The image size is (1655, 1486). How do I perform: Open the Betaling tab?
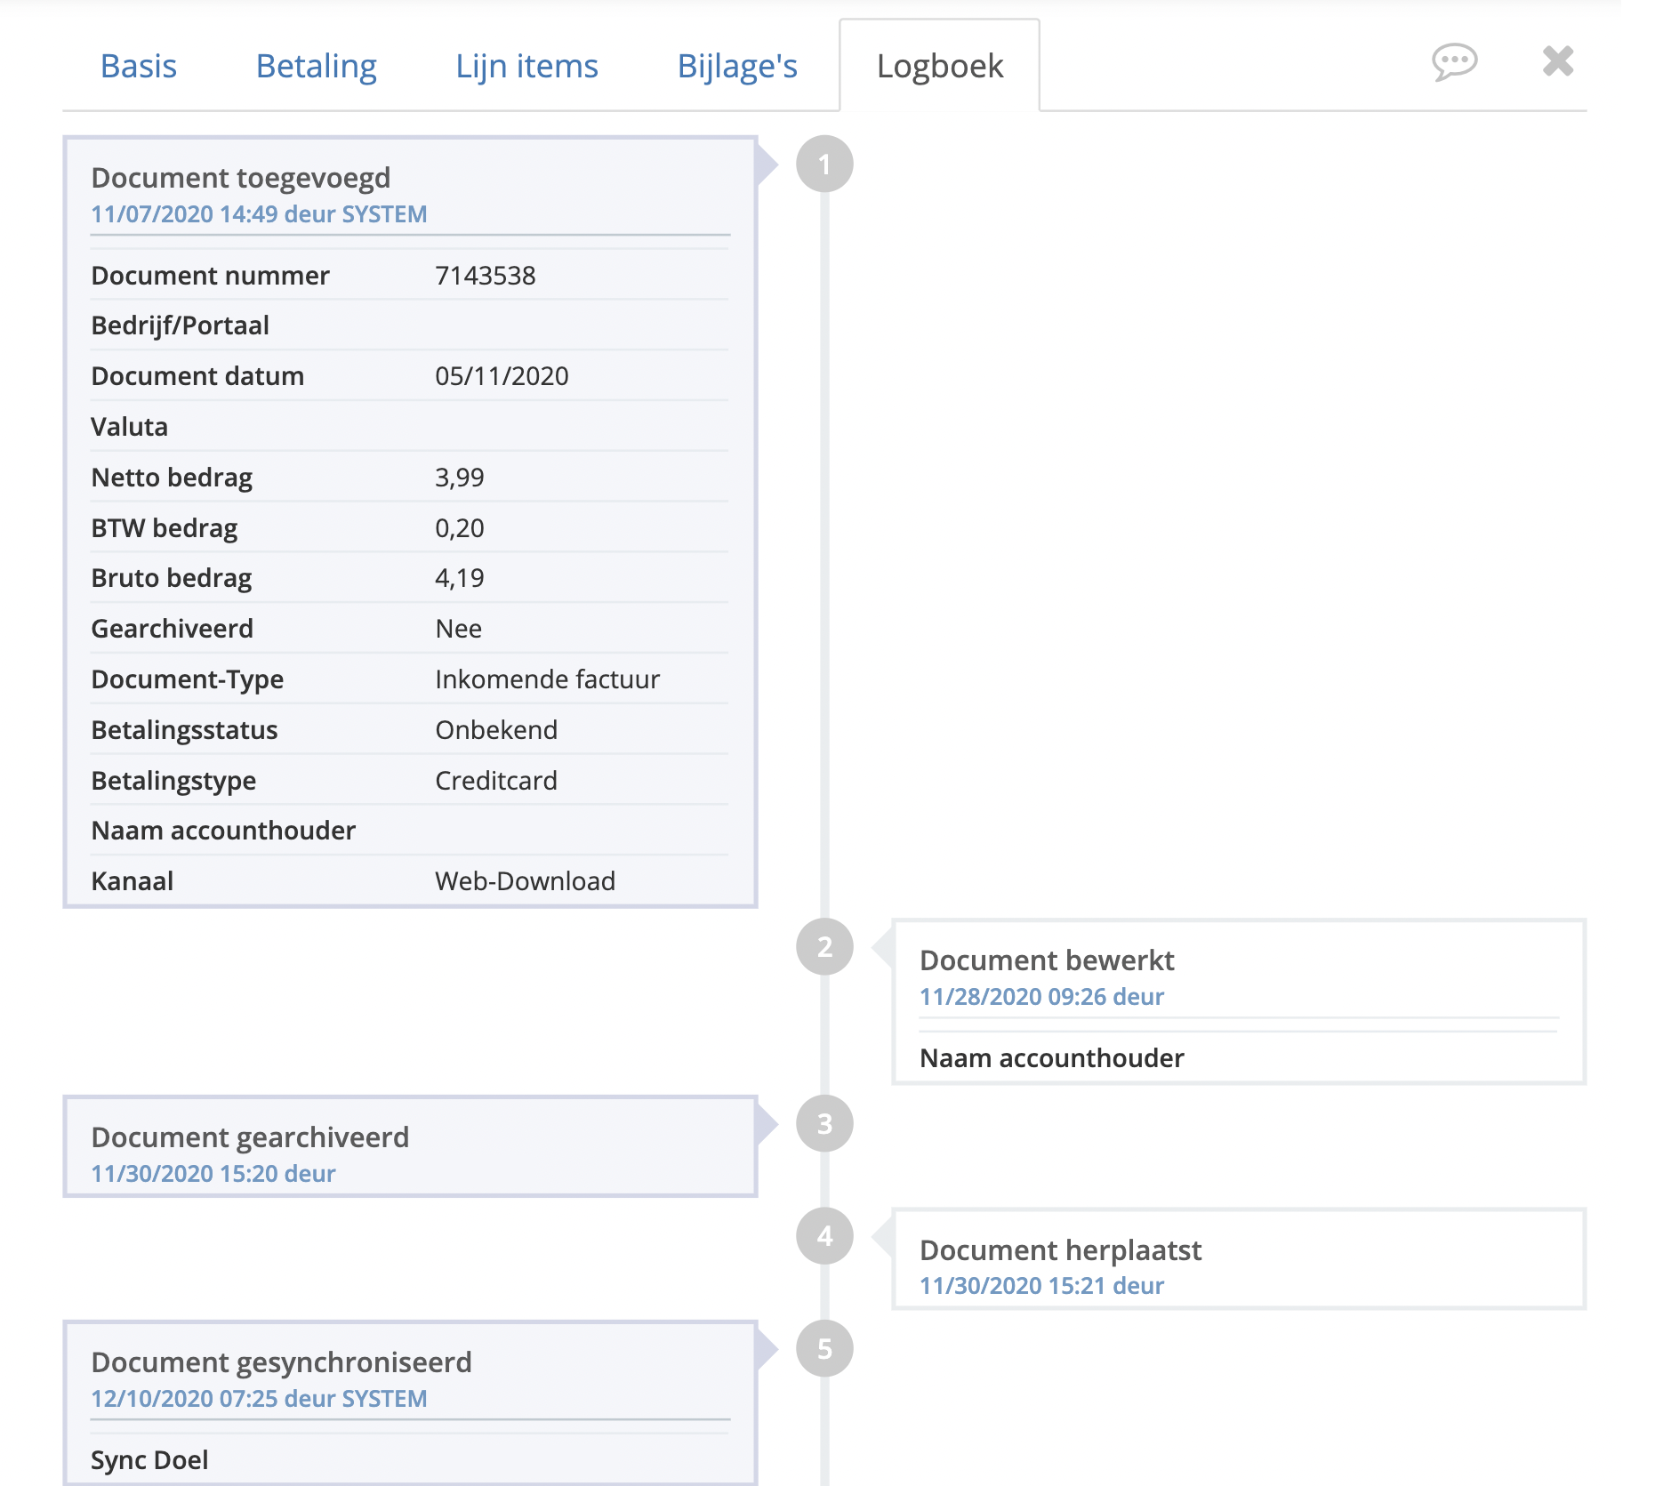pos(317,66)
